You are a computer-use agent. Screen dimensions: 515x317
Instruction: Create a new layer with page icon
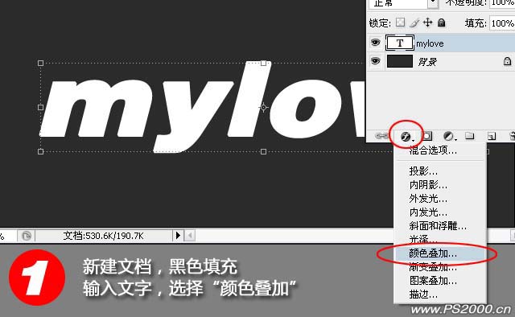click(x=492, y=136)
